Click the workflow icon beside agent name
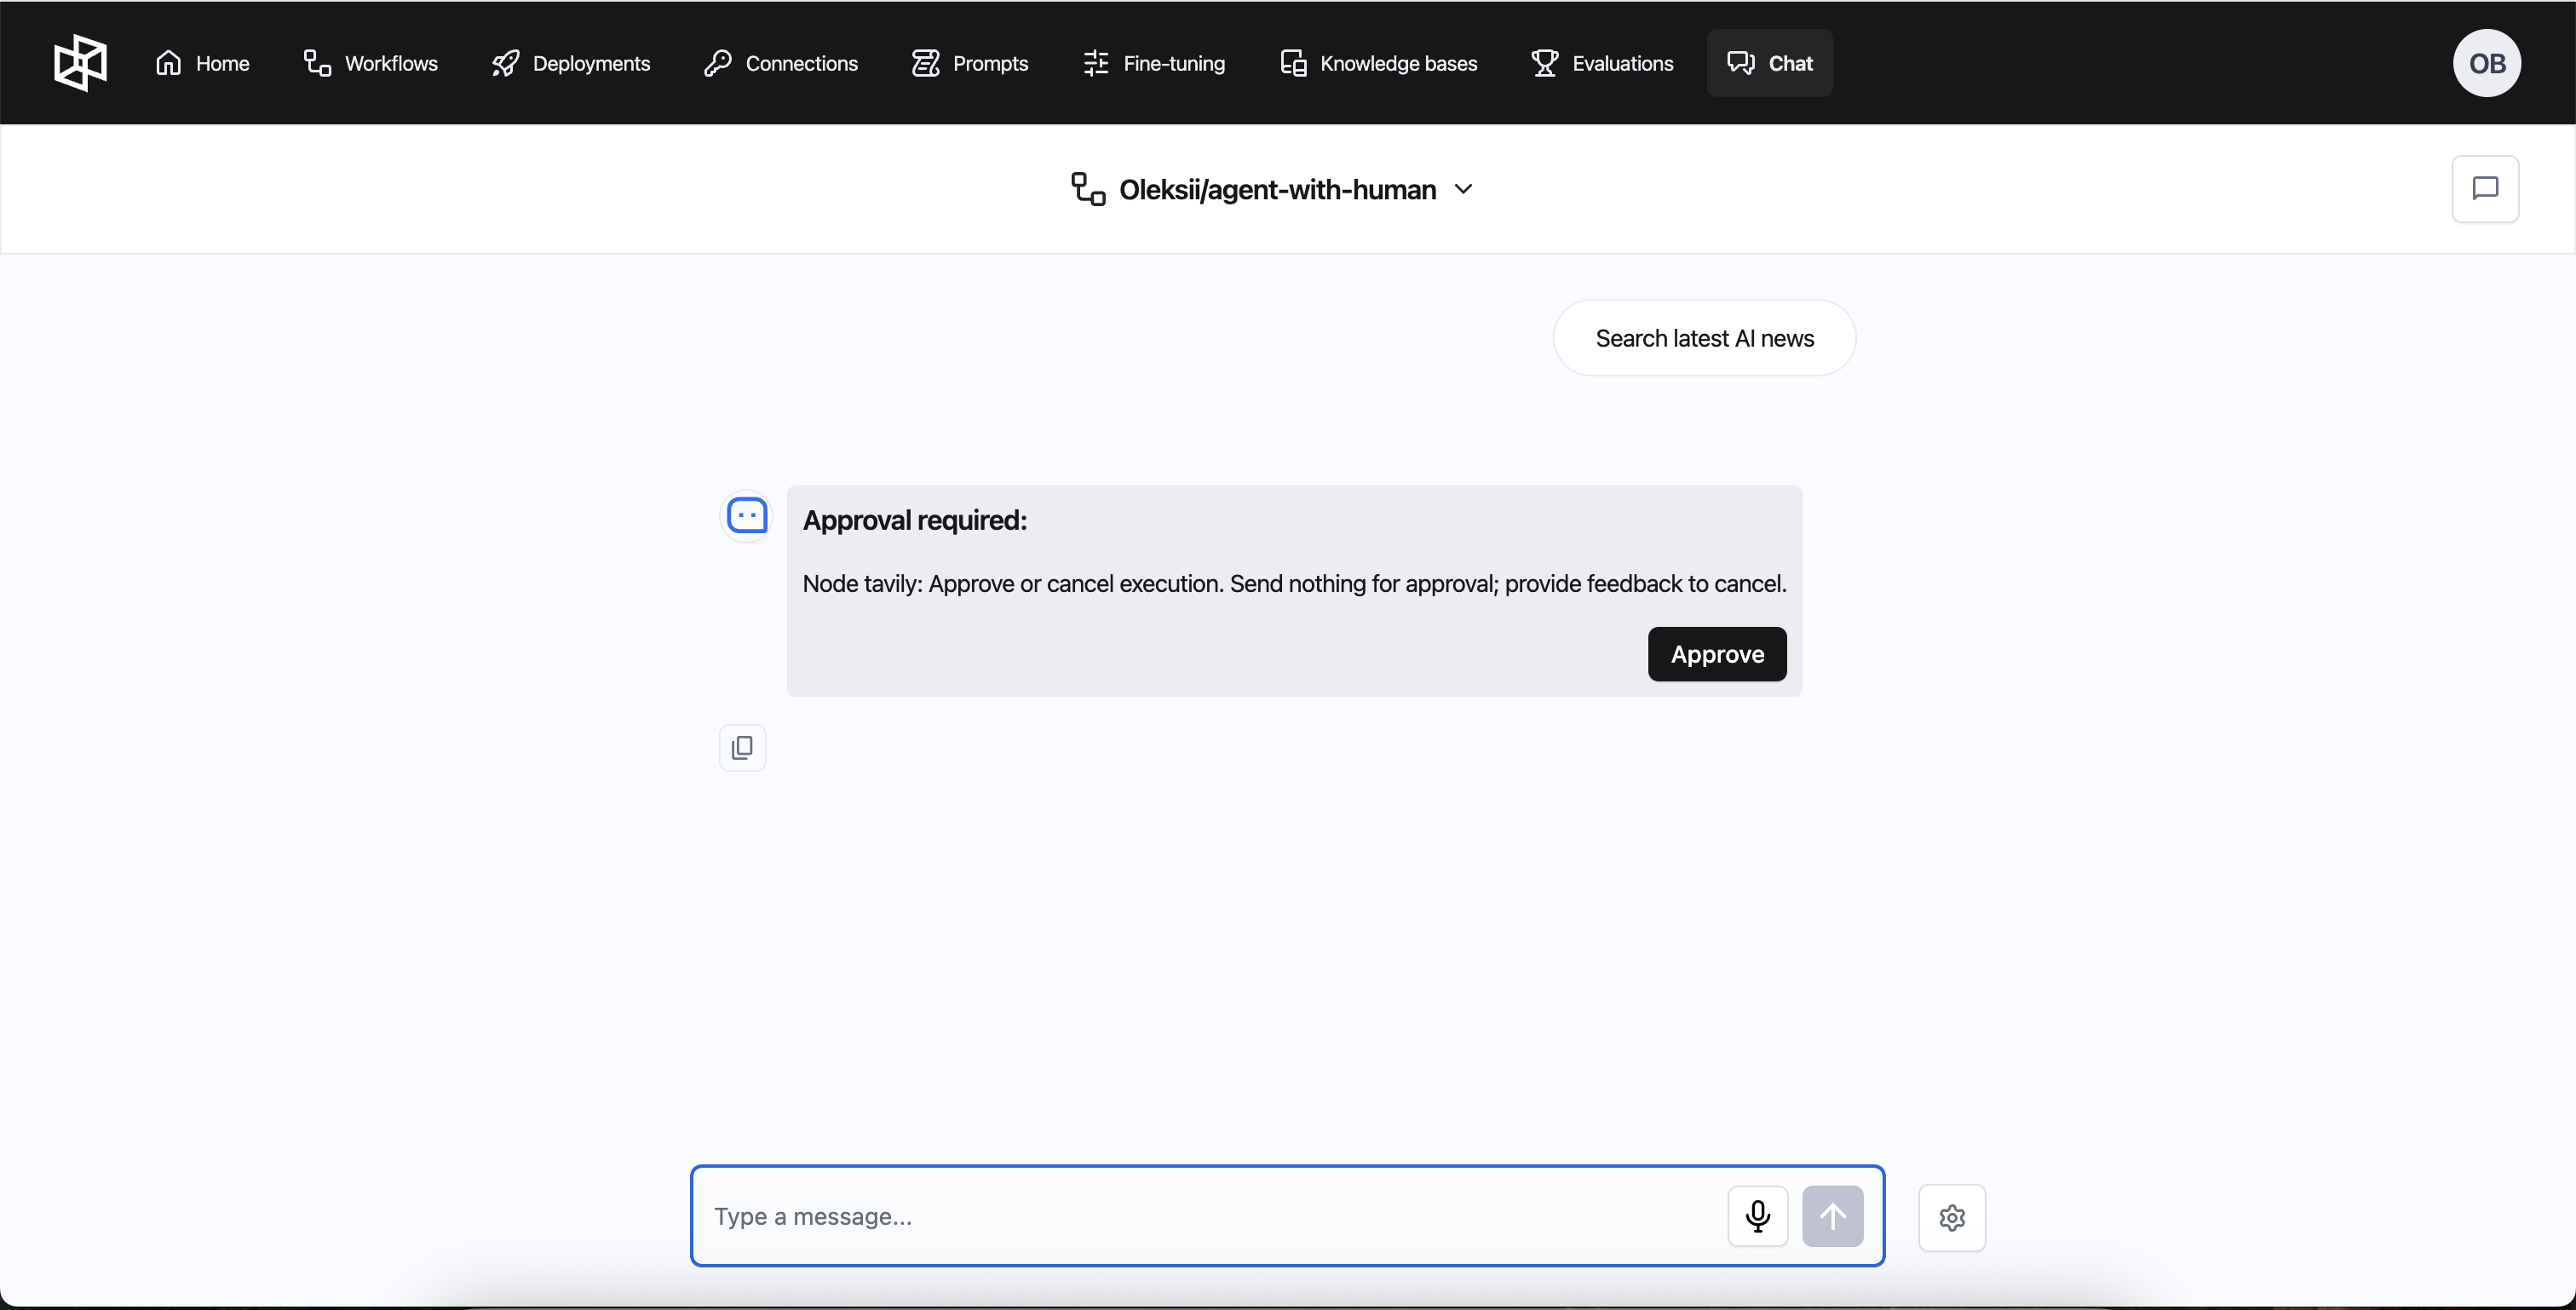The image size is (2576, 1310). tap(1087, 189)
